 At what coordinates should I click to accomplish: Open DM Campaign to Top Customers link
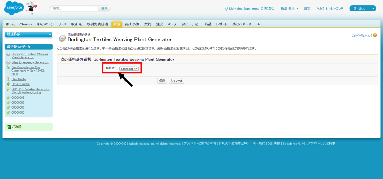(x=28, y=71)
